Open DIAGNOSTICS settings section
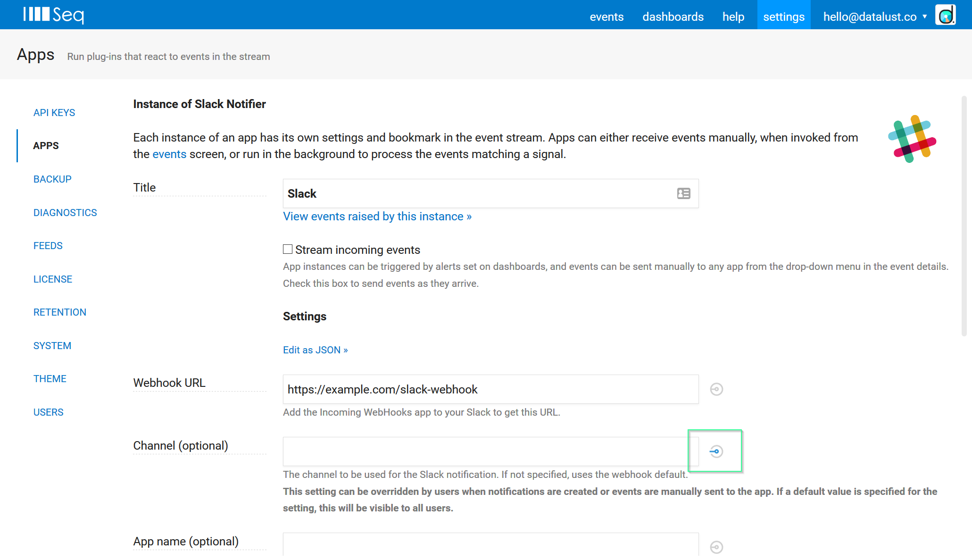 [65, 213]
